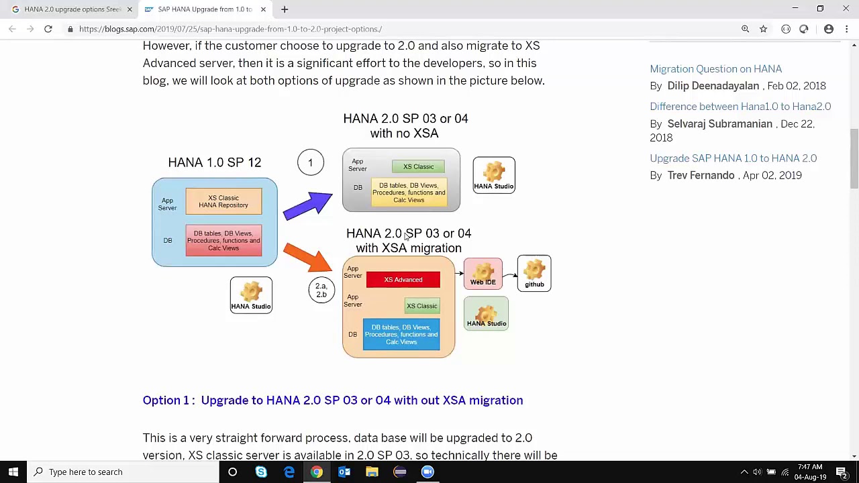Click author Selvaraj Subramanian

(x=719, y=123)
